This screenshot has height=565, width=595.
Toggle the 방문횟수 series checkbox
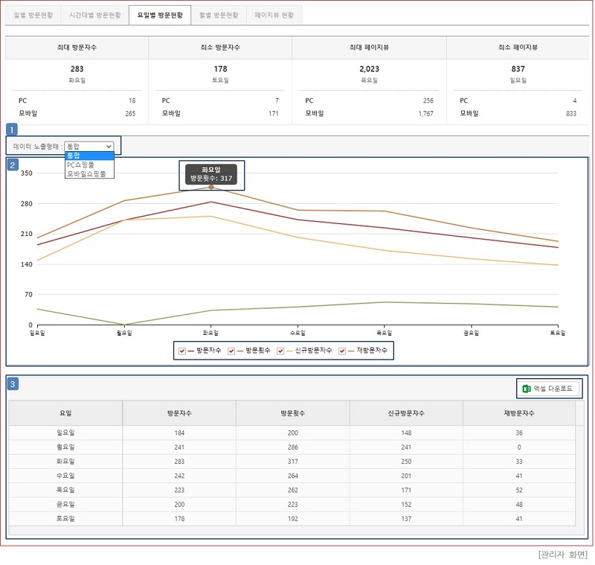tap(231, 351)
